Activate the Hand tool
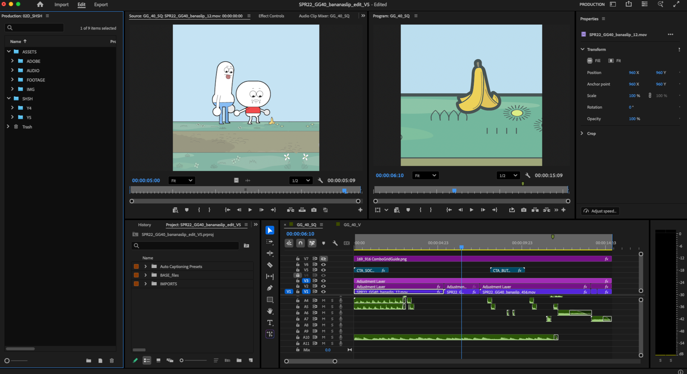The width and height of the screenshot is (687, 374). coord(270,311)
